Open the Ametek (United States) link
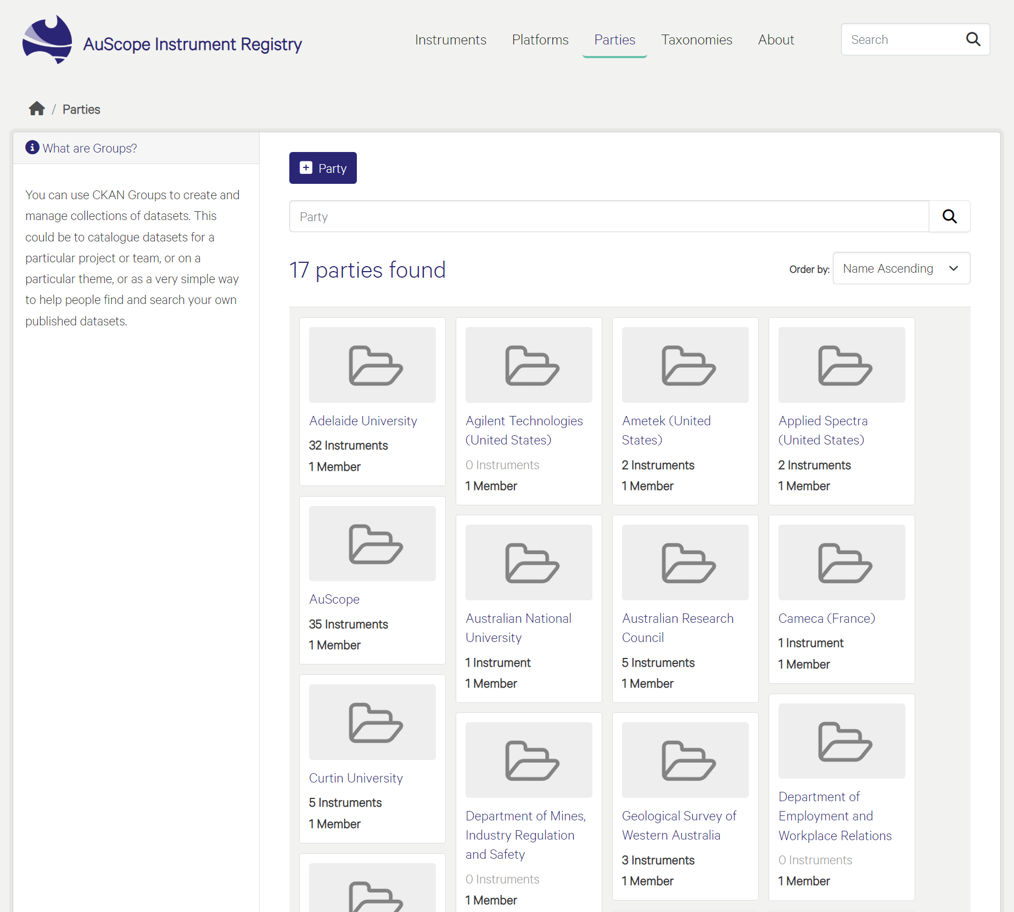This screenshot has width=1014, height=912. tap(666, 430)
